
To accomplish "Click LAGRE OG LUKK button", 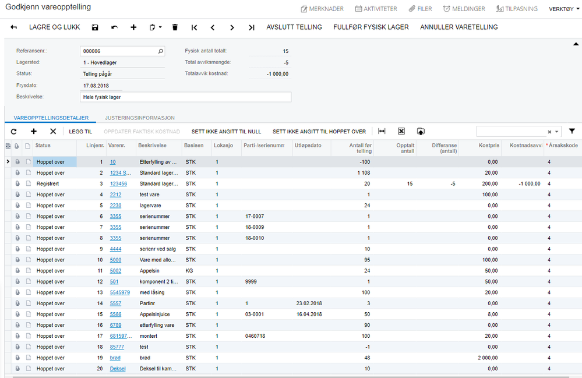I will point(55,27).
